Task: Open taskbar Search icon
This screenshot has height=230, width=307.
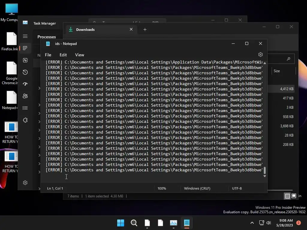Action: tap(134, 223)
